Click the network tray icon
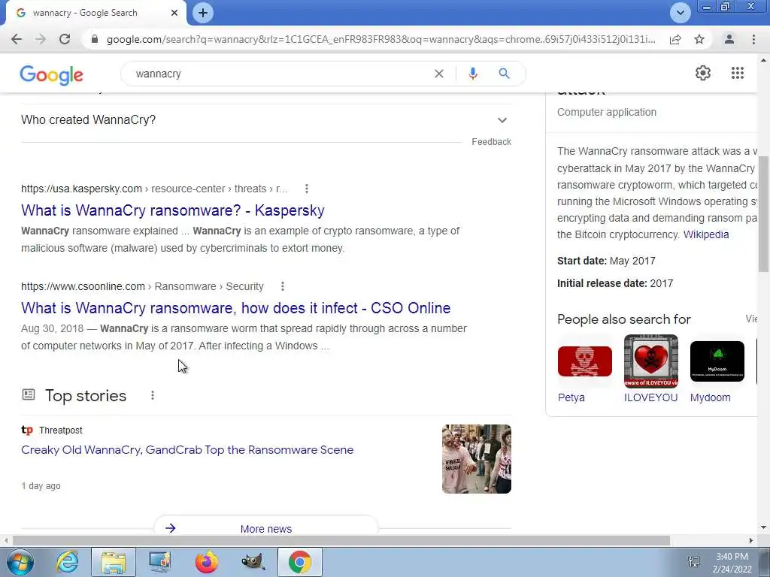 pos(694,562)
